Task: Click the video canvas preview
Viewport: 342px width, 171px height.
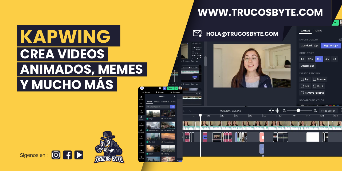Action: (252, 66)
